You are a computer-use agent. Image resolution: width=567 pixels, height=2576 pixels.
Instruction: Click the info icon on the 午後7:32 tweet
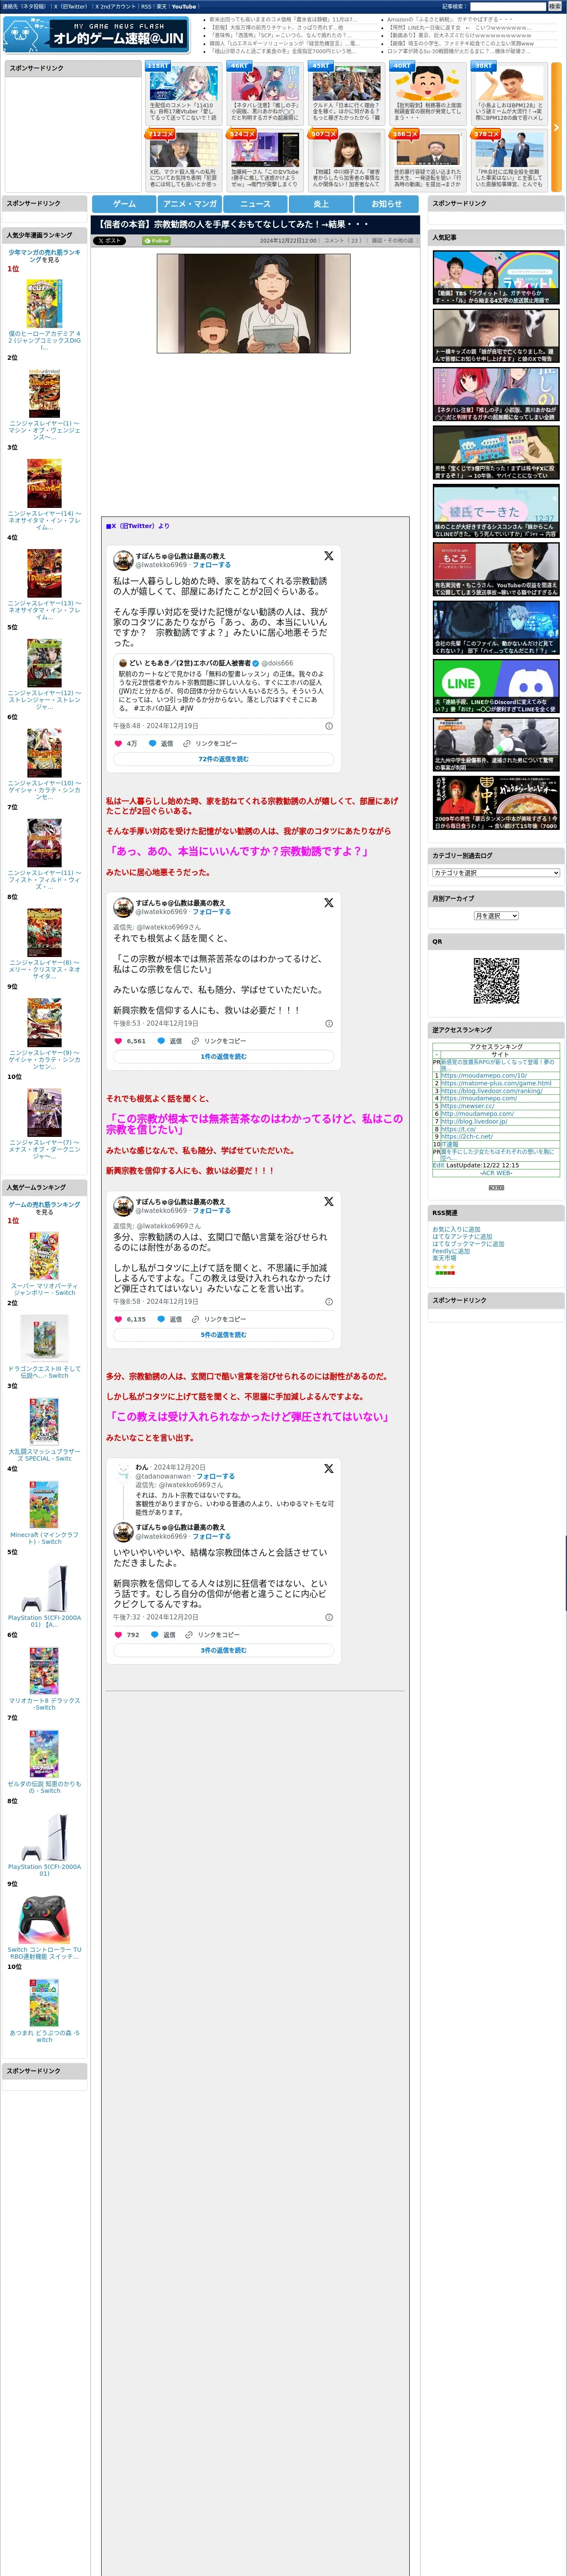click(330, 1617)
